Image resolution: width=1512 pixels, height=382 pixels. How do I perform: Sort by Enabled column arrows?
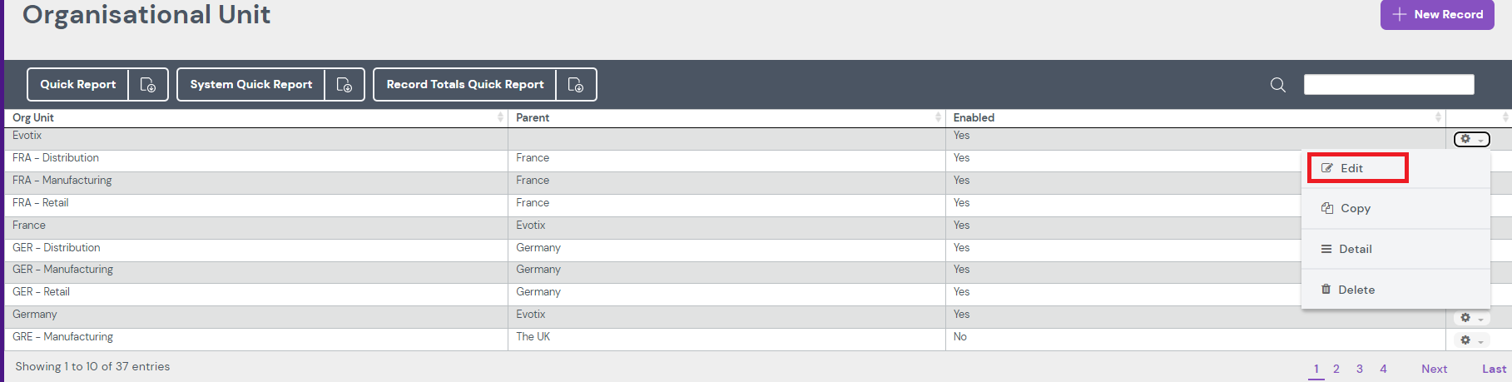[x=1438, y=117]
